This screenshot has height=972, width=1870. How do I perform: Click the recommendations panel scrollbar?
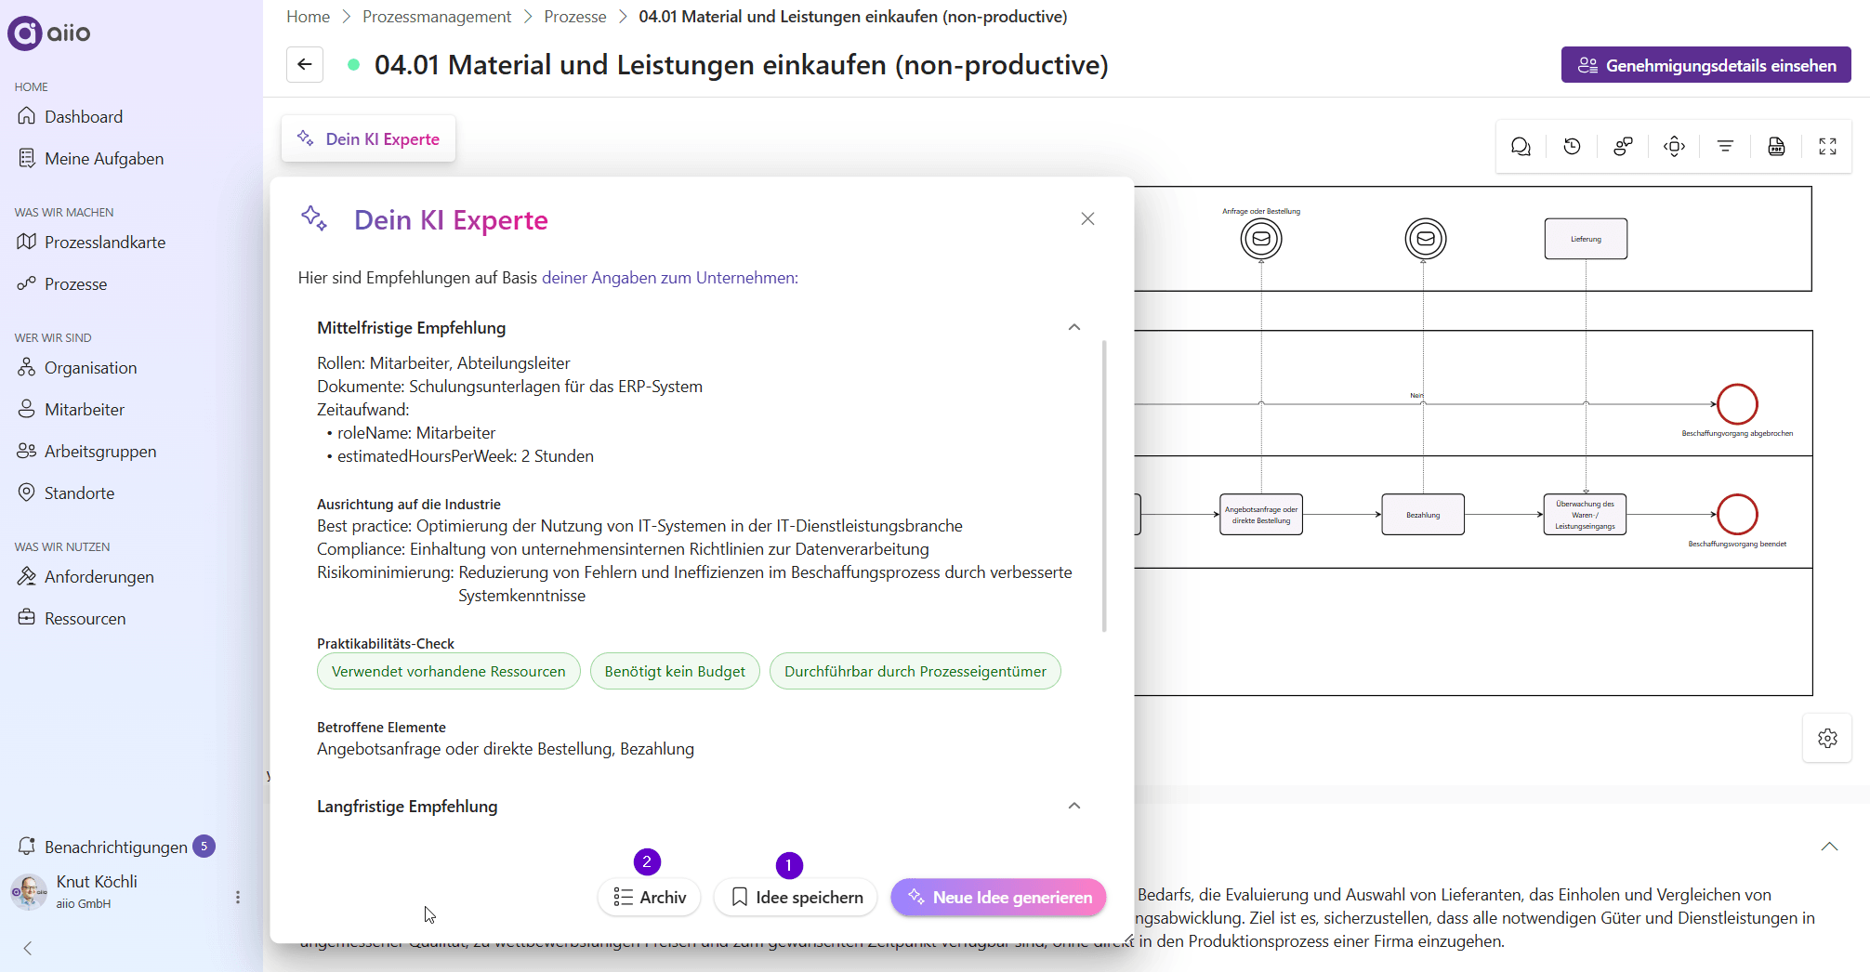[1104, 486]
